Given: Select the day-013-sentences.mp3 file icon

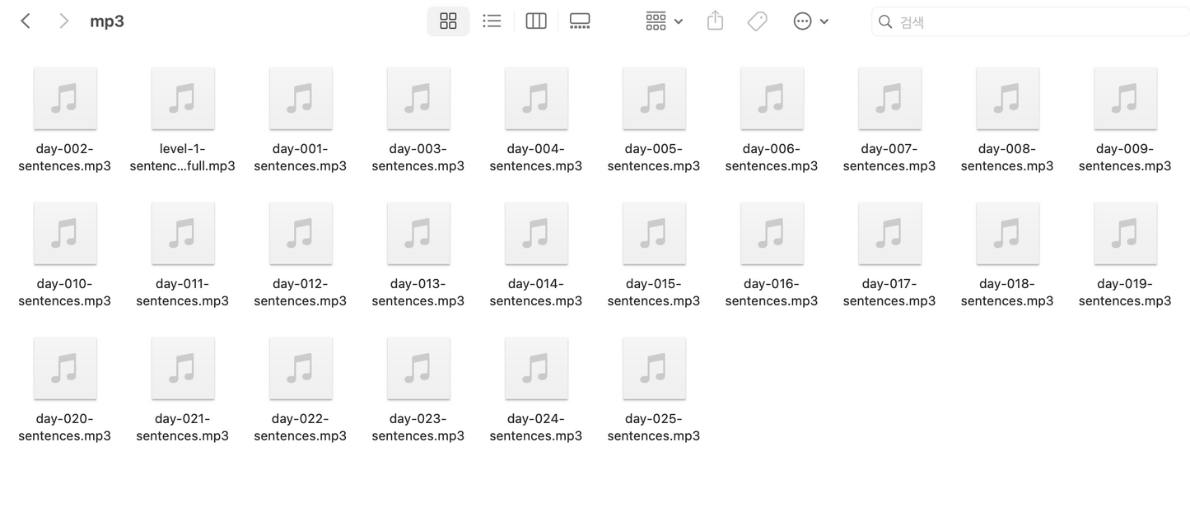Looking at the screenshot, I should click(x=418, y=234).
